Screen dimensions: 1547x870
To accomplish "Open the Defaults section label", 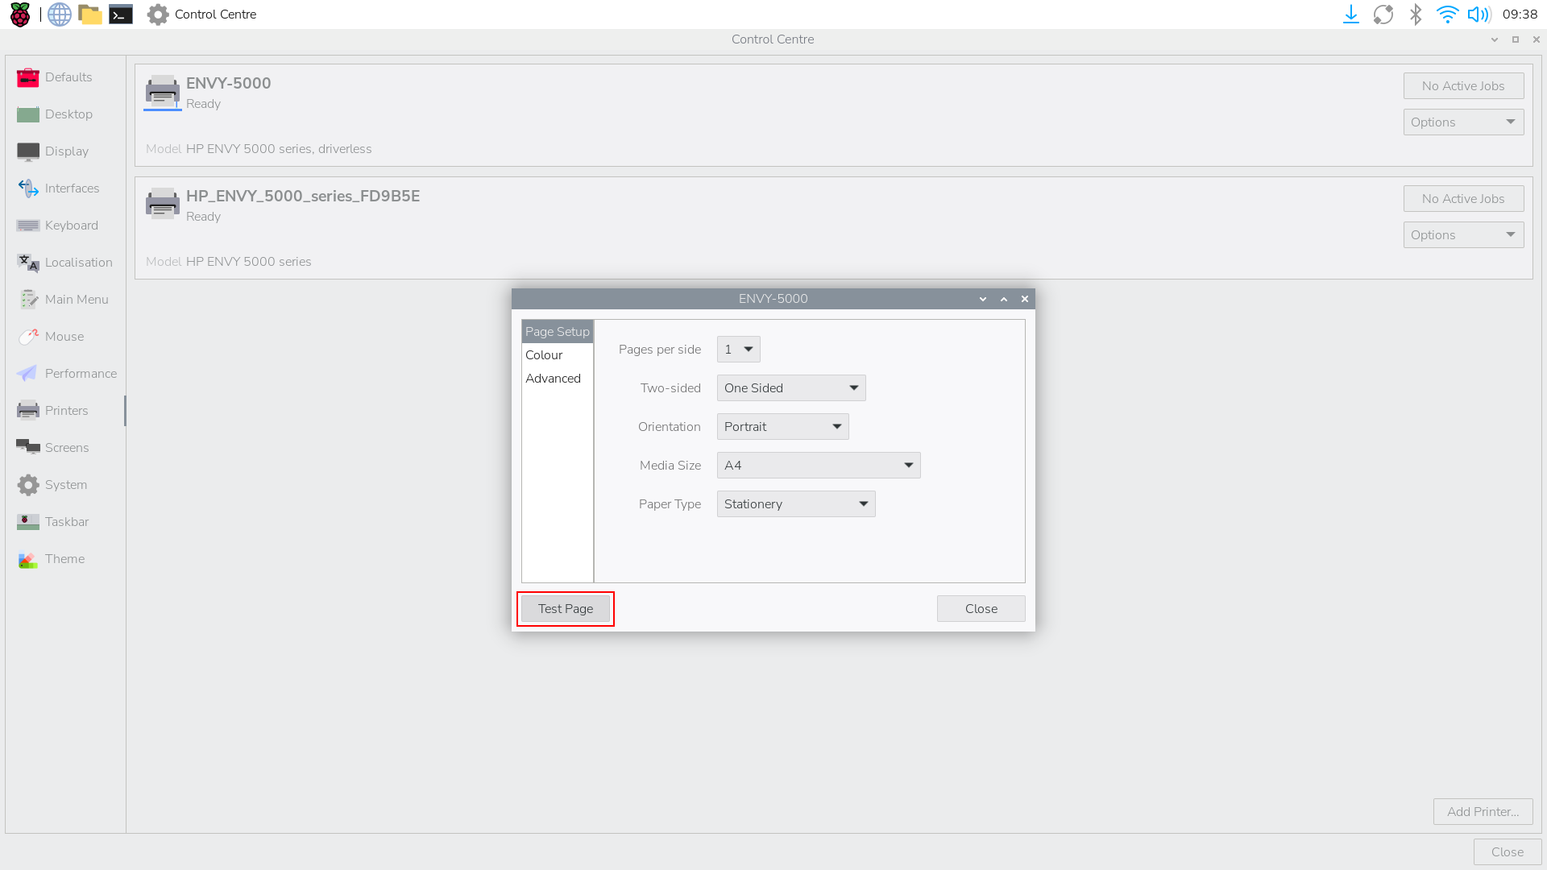I will (x=68, y=77).
